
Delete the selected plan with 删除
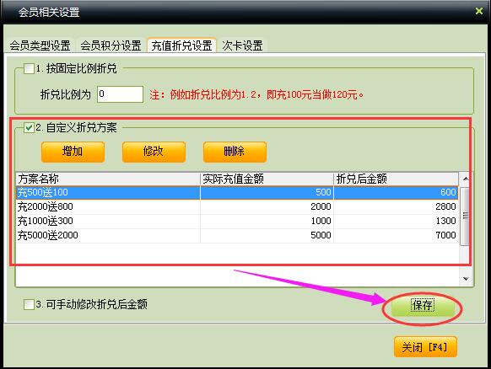[235, 152]
